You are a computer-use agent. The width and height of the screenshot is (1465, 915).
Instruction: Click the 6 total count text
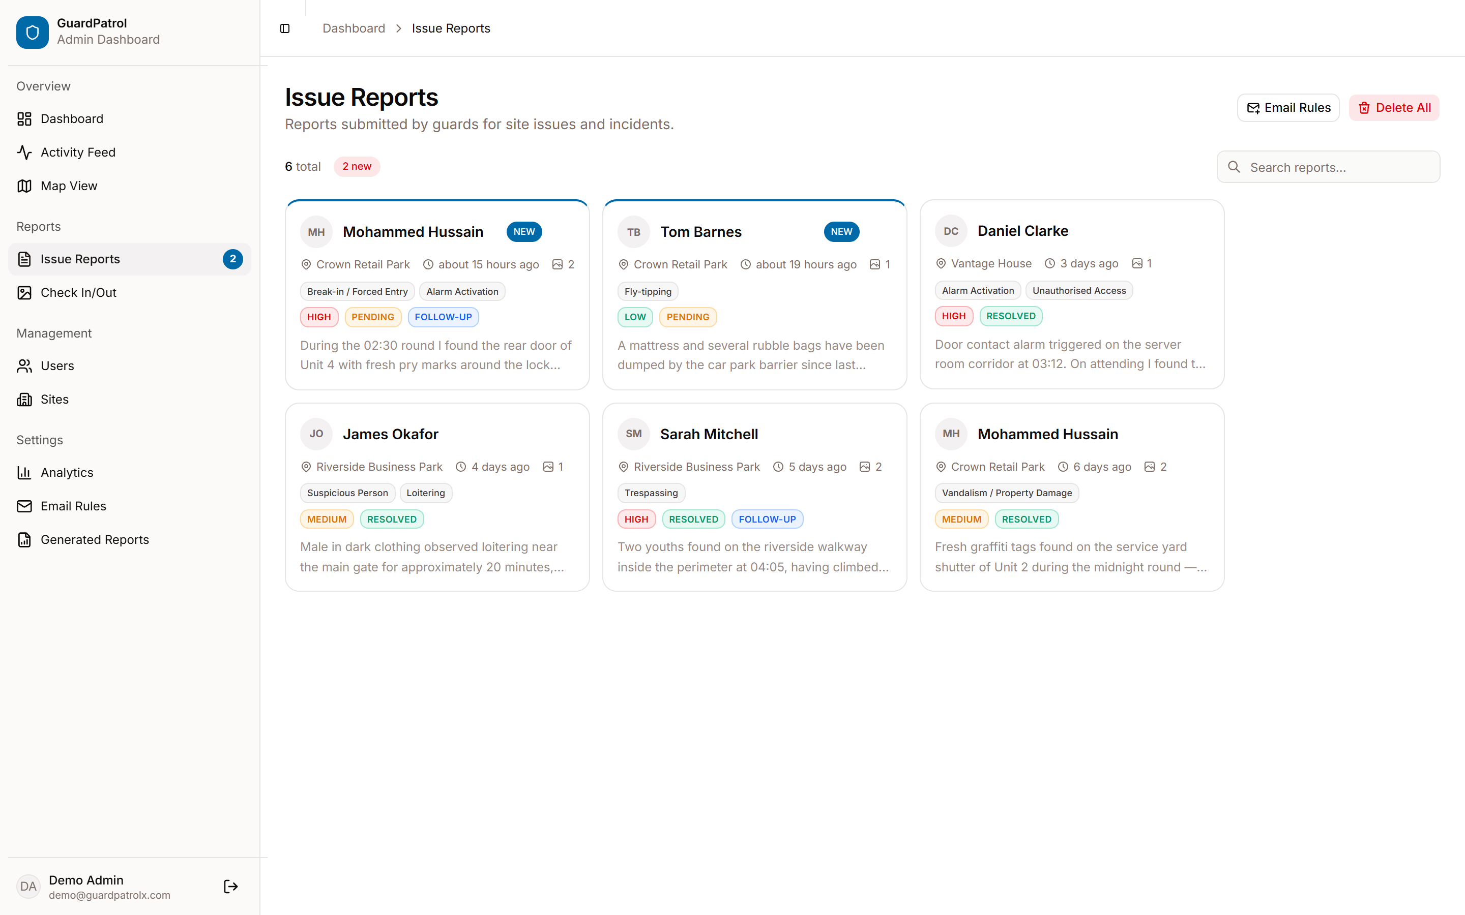click(303, 166)
